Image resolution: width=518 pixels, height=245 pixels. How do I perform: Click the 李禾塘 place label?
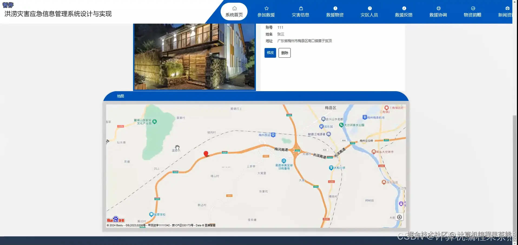(x=252, y=220)
